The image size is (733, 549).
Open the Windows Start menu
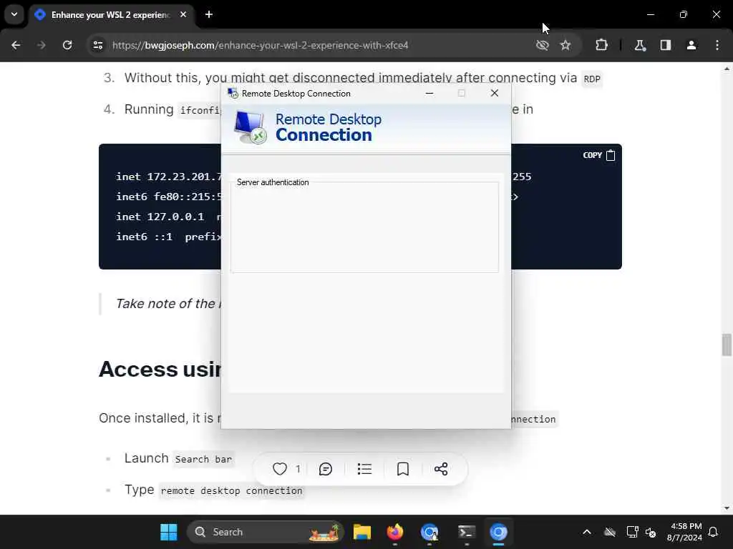169,532
